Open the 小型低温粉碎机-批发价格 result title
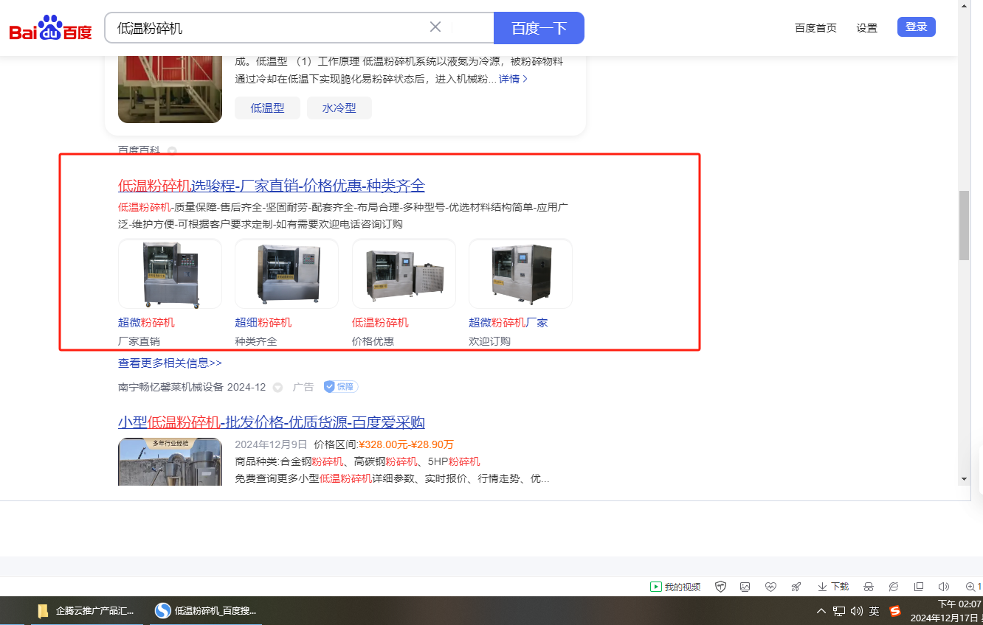This screenshot has height=625, width=983. click(x=272, y=422)
